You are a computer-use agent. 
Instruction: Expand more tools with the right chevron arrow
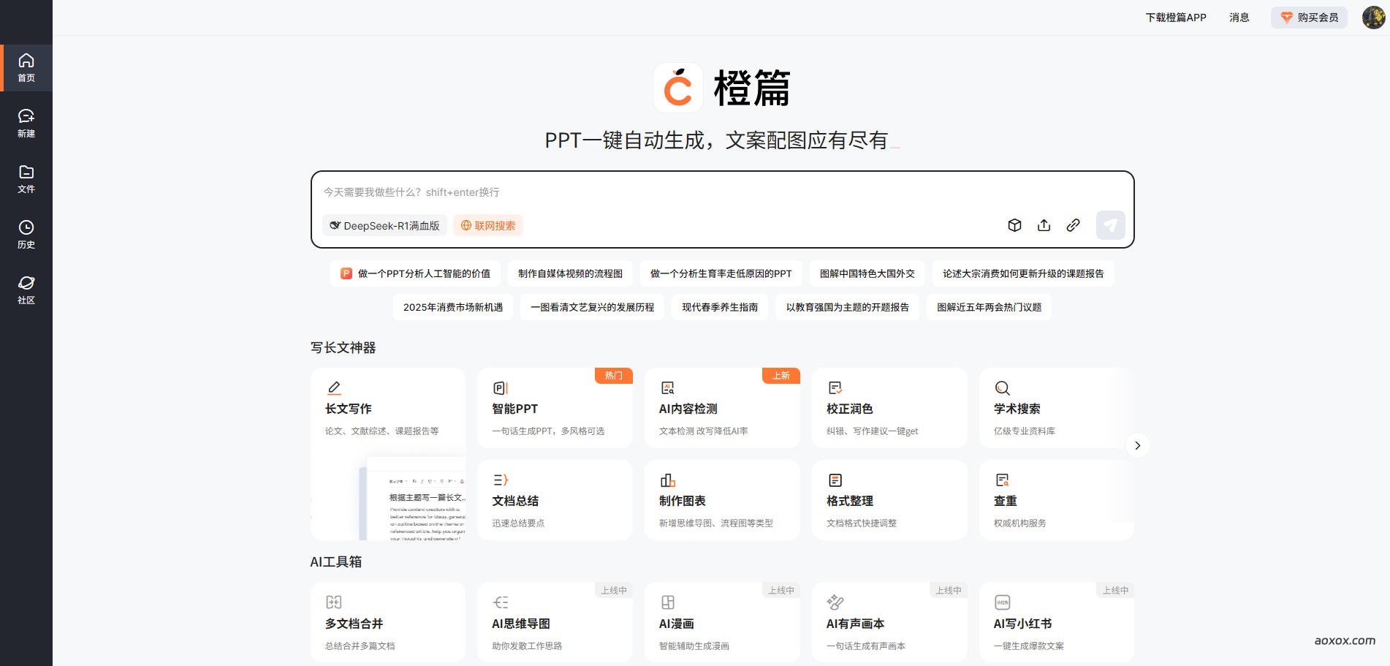tap(1137, 445)
